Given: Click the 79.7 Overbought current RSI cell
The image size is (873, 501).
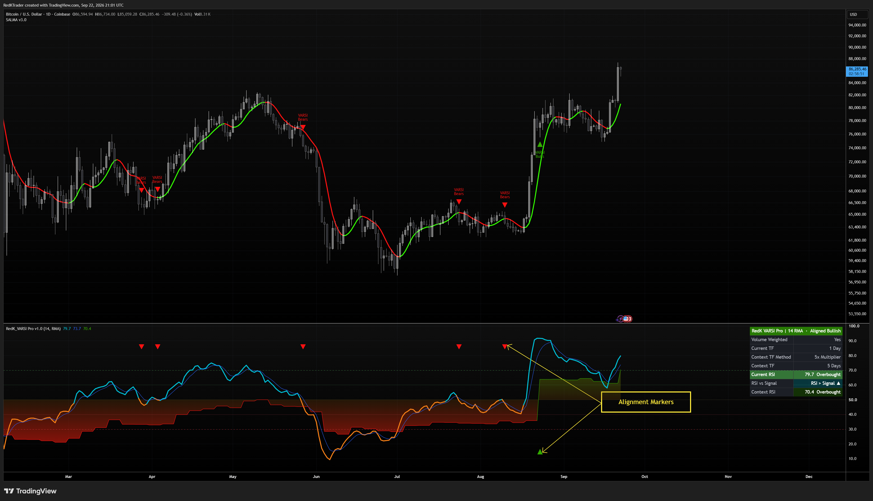Looking at the screenshot, I should (818, 374).
